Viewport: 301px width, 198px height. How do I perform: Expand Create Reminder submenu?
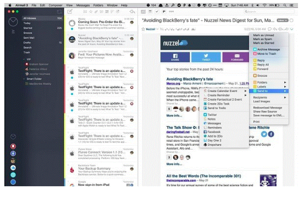224,95
